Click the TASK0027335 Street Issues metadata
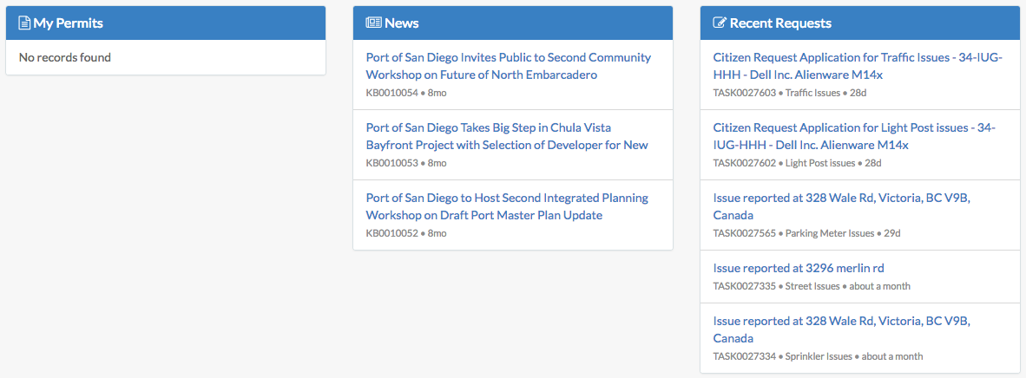 (x=812, y=286)
